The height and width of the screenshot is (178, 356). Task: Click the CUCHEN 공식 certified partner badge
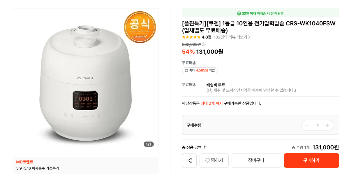tap(140, 28)
